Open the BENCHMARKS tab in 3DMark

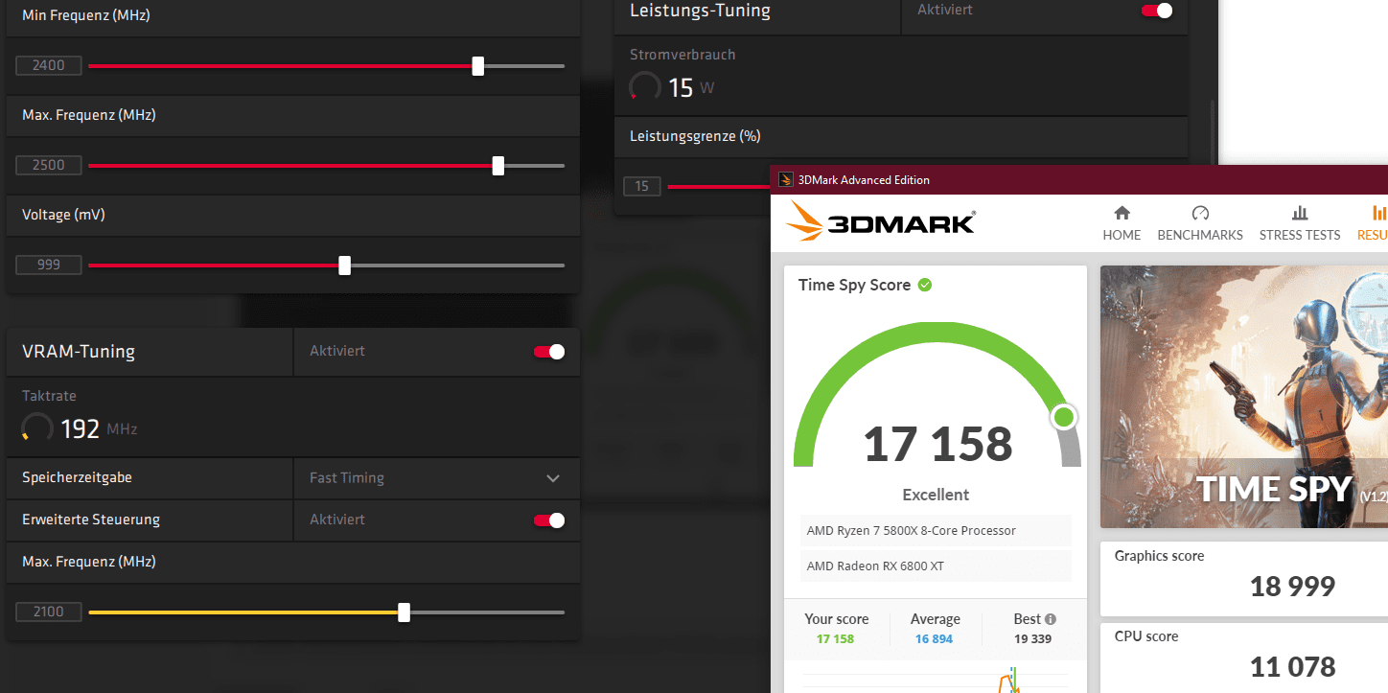[1200, 223]
